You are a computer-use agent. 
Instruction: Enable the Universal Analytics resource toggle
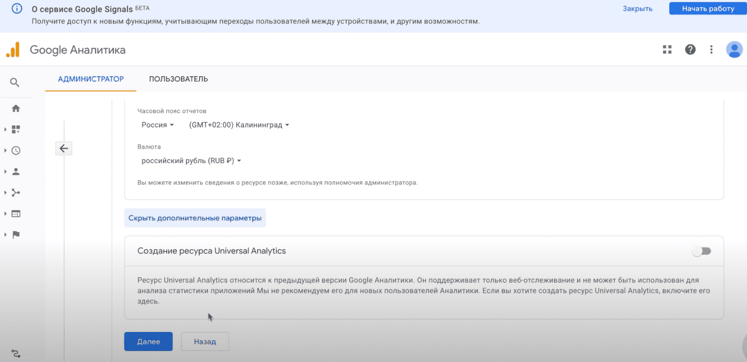pyautogui.click(x=701, y=251)
